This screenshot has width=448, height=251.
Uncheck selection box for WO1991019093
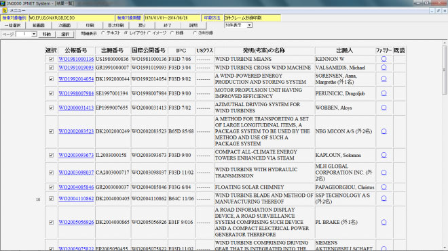point(51,68)
